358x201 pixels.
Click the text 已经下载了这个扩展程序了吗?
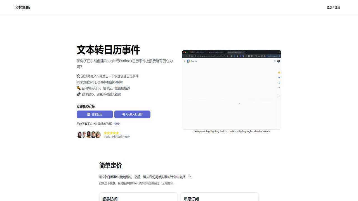click(x=95, y=124)
